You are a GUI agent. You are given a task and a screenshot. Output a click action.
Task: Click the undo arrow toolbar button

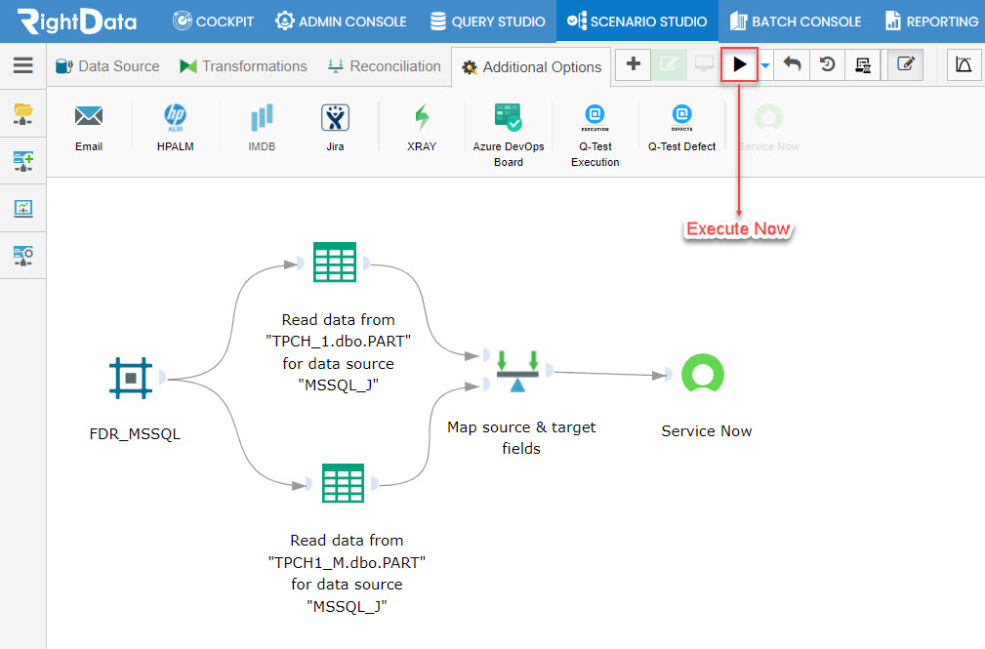(x=792, y=64)
